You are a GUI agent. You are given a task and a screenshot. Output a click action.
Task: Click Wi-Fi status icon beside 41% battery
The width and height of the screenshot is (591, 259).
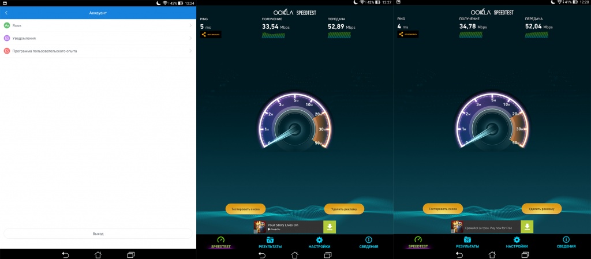pos(559,2)
